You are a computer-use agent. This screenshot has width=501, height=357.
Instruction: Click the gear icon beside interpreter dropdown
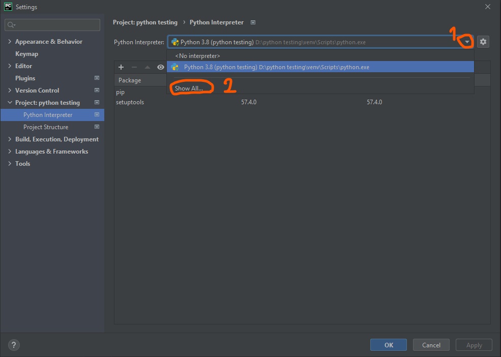(483, 42)
